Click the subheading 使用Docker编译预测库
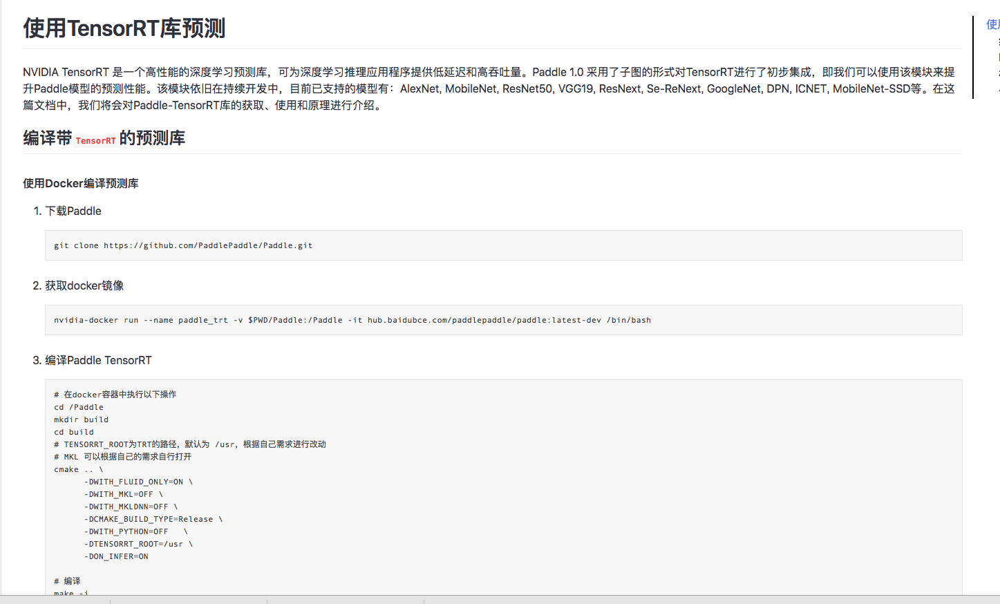Image resolution: width=1000 pixels, height=604 pixels. click(81, 183)
